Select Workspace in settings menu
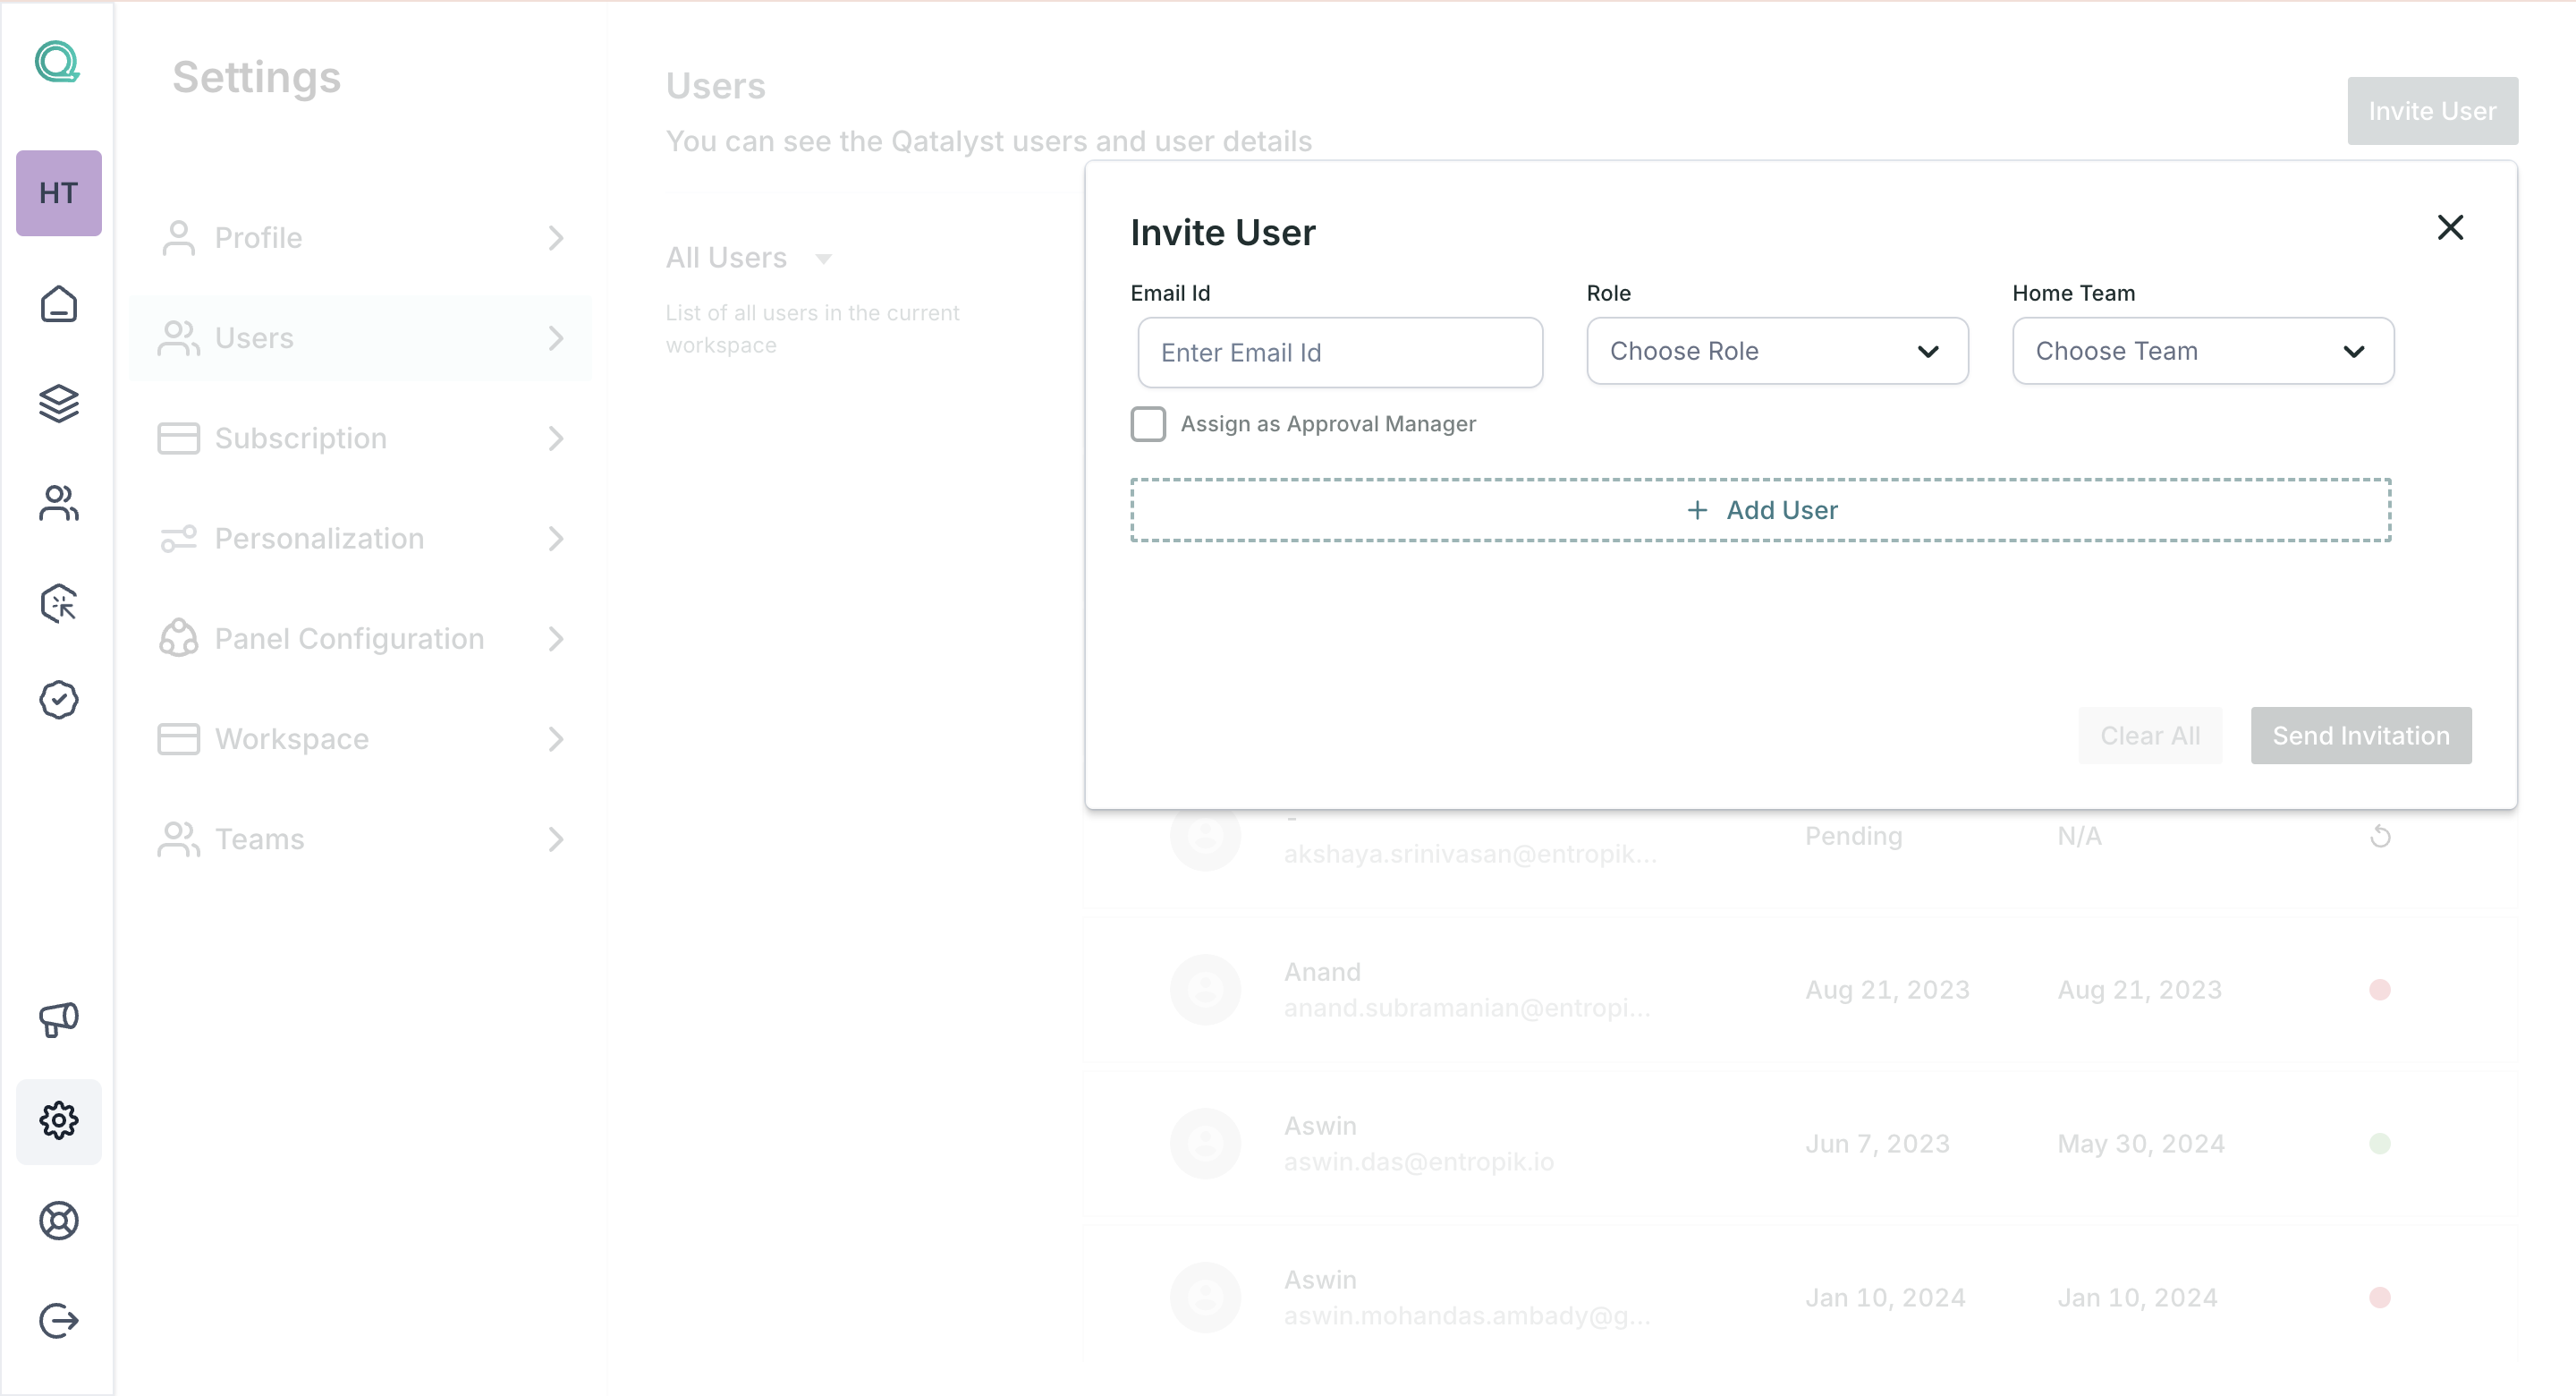This screenshot has width=2576, height=1396. tap(361, 738)
